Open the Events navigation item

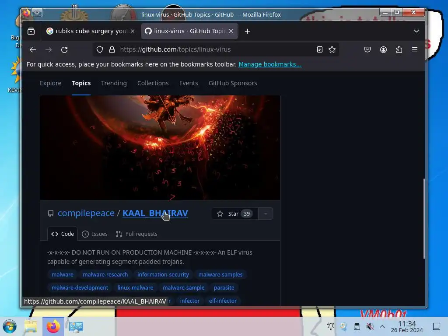(x=189, y=83)
